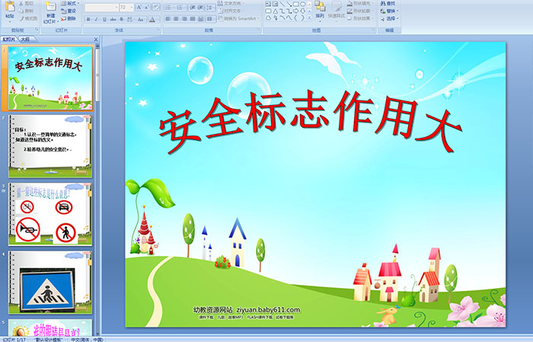
Task: Open the Paragraph group dialog launcher
Action: point(259,30)
